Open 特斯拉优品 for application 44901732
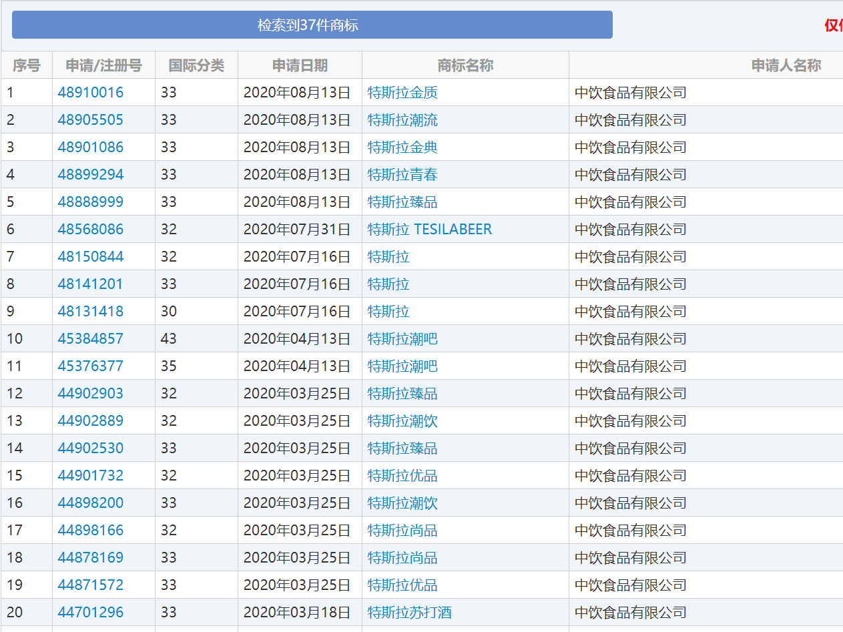This screenshot has height=632, width=843. pos(402,476)
